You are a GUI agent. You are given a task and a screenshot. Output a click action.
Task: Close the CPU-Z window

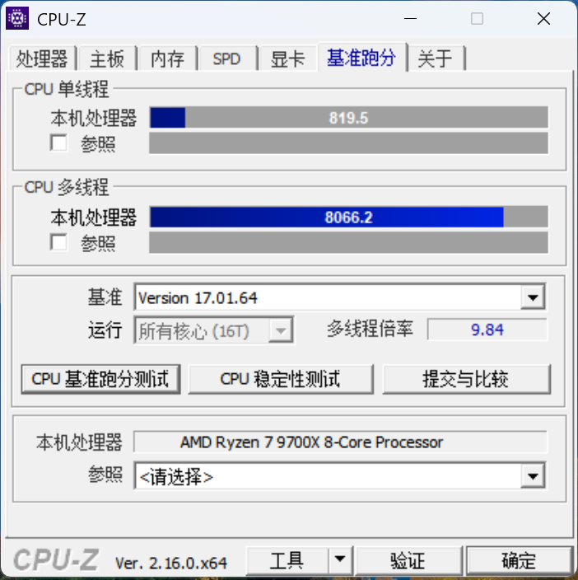(543, 18)
